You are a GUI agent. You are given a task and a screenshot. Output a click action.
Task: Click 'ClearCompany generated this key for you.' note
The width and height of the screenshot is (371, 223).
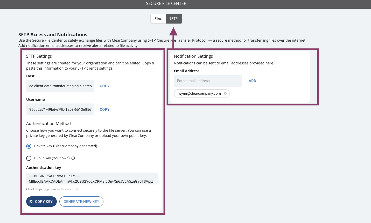(x=54, y=189)
